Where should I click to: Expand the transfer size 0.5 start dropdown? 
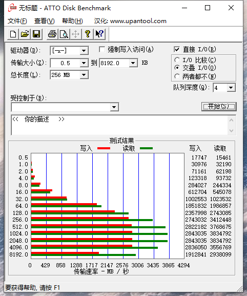point(84,63)
